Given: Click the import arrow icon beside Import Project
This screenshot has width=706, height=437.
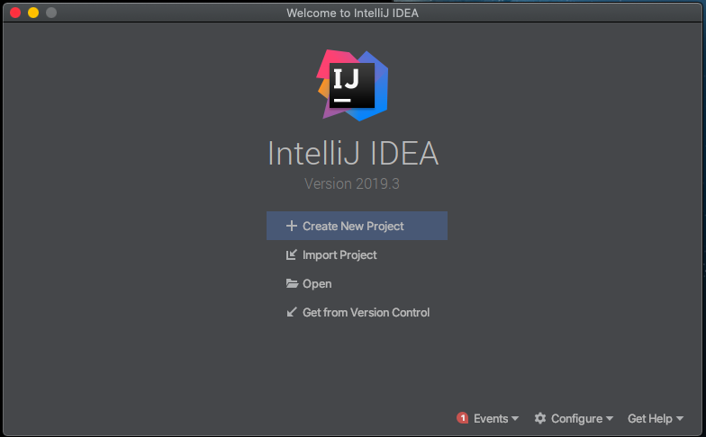Looking at the screenshot, I should pyautogui.click(x=292, y=255).
